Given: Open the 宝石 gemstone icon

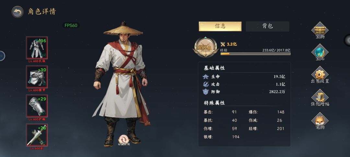Looking at the screenshot, I should coord(320,52).
